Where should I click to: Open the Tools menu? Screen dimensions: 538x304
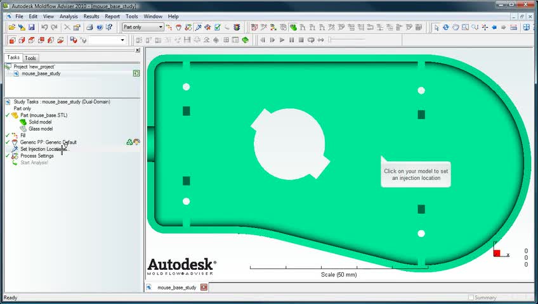131,16
